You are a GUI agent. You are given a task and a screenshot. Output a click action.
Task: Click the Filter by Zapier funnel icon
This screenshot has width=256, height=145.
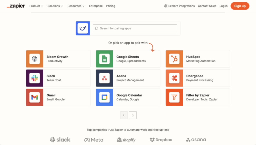[x=174, y=97]
